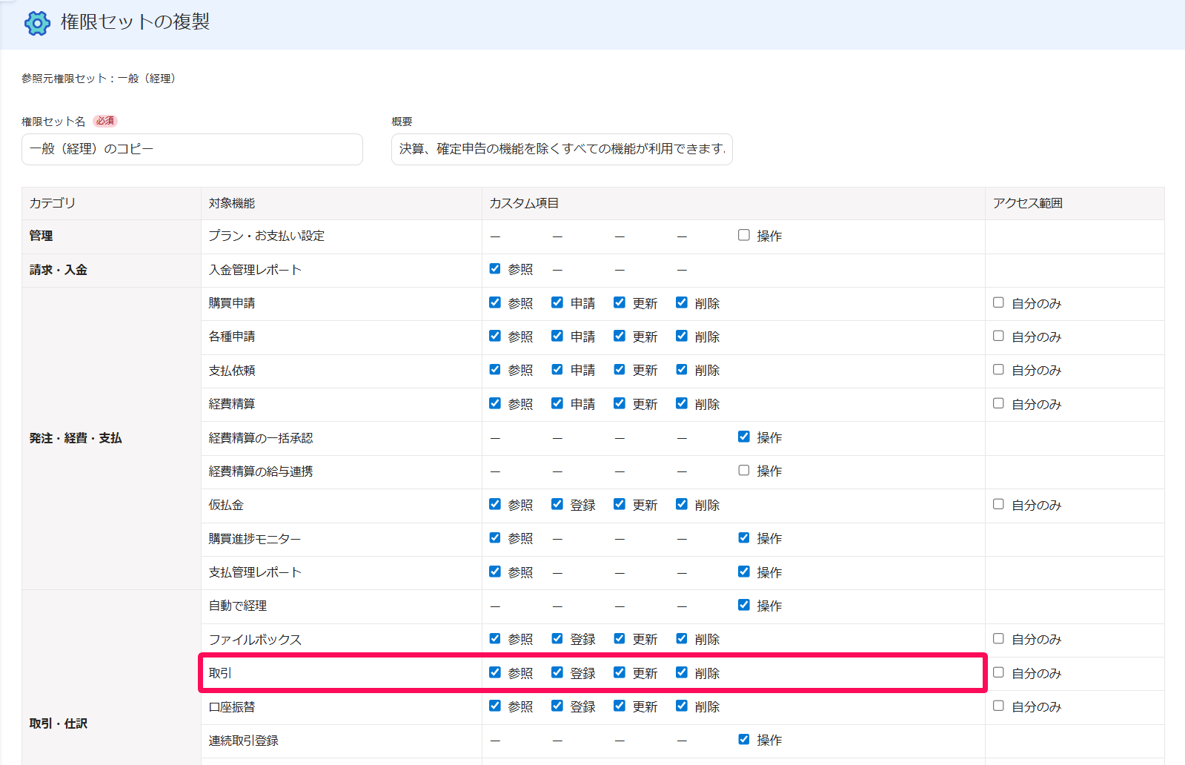Uncheck 参照 for 支払依頼
The height and width of the screenshot is (765, 1185).
point(495,369)
